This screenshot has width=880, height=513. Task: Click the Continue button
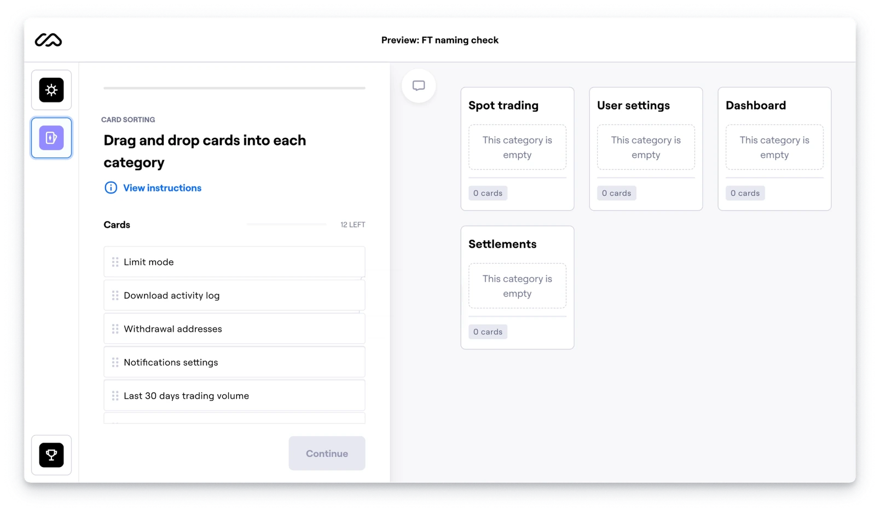pos(327,453)
